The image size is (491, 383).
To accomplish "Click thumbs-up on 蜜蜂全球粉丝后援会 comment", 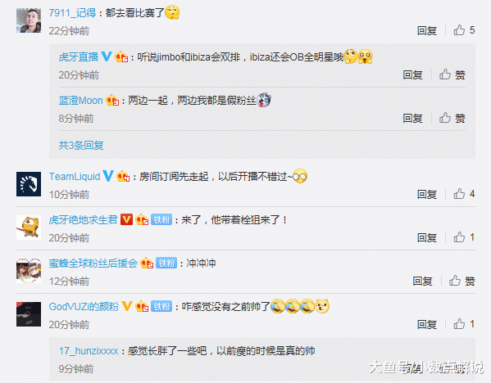I will (455, 281).
